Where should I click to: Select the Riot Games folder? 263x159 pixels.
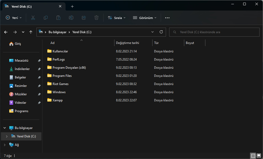pyautogui.click(x=61, y=84)
